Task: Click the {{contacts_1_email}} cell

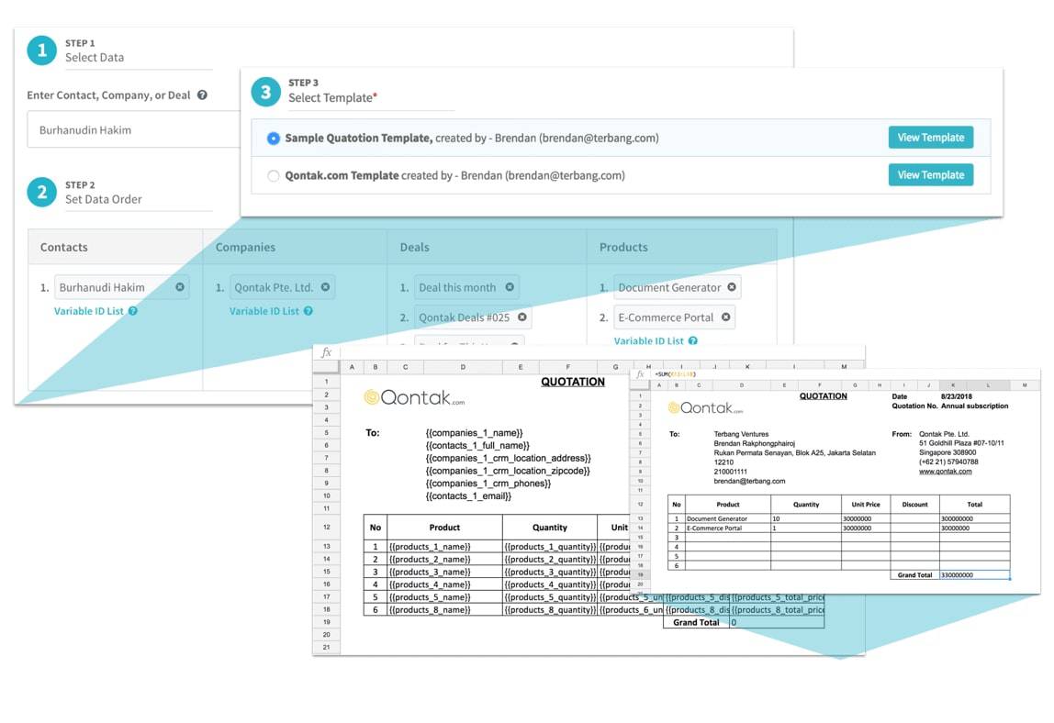Action: pos(468,496)
